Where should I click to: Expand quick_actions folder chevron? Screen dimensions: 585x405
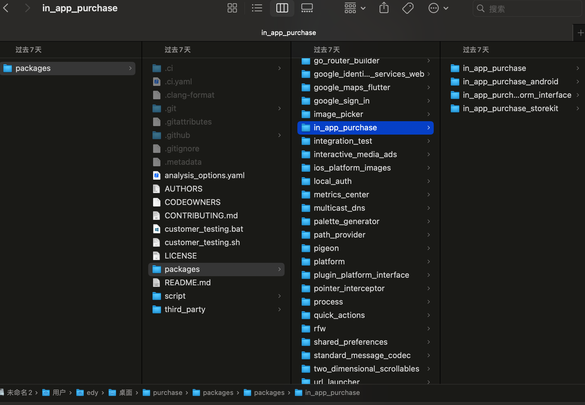tap(429, 315)
